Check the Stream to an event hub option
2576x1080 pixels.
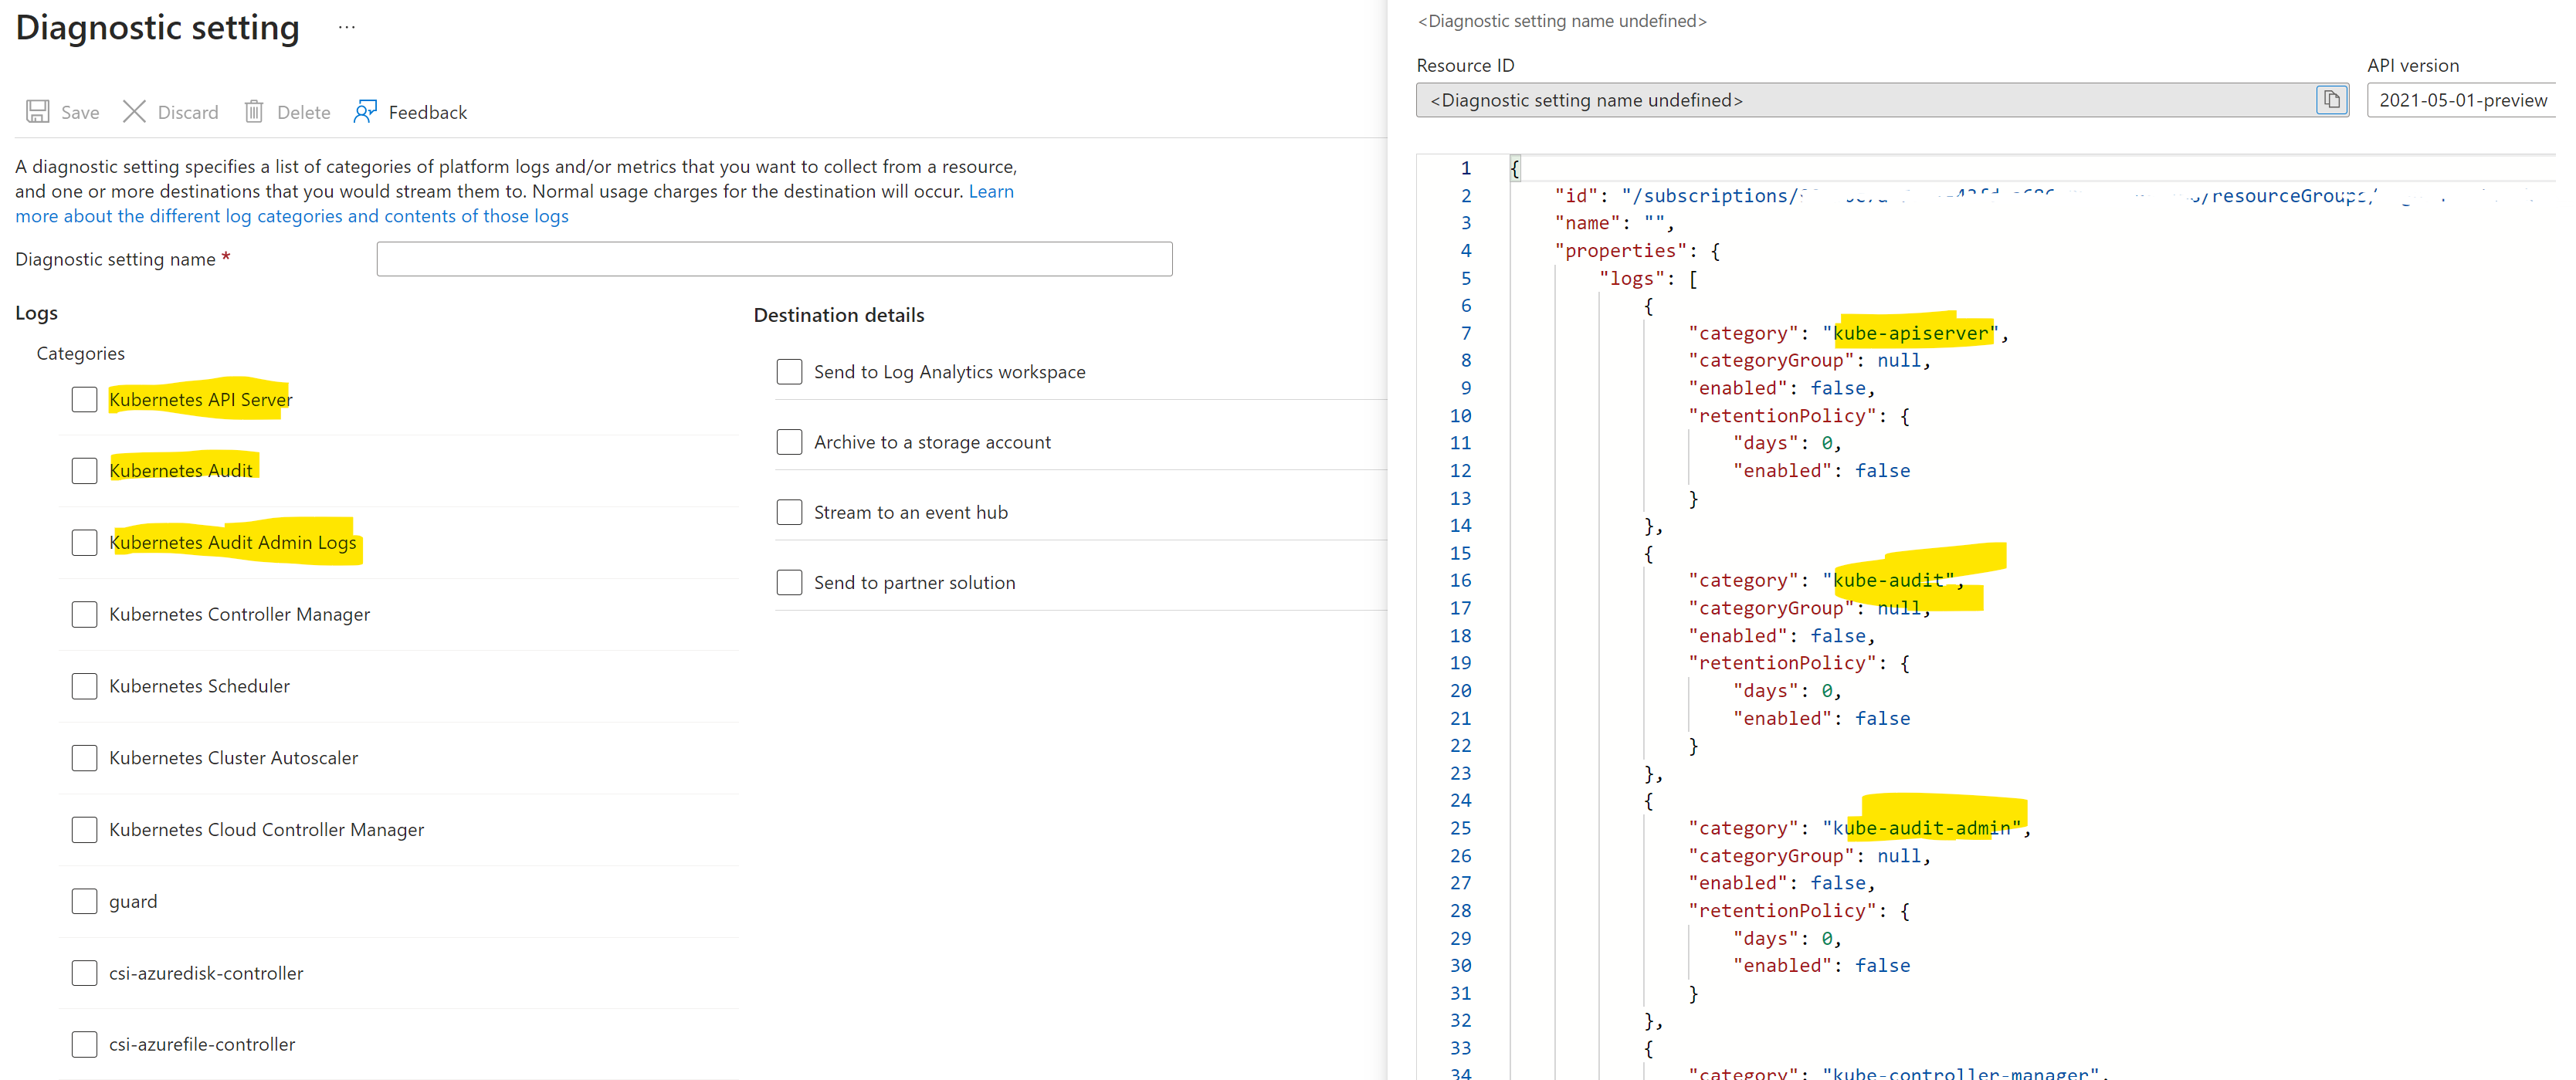tap(789, 513)
